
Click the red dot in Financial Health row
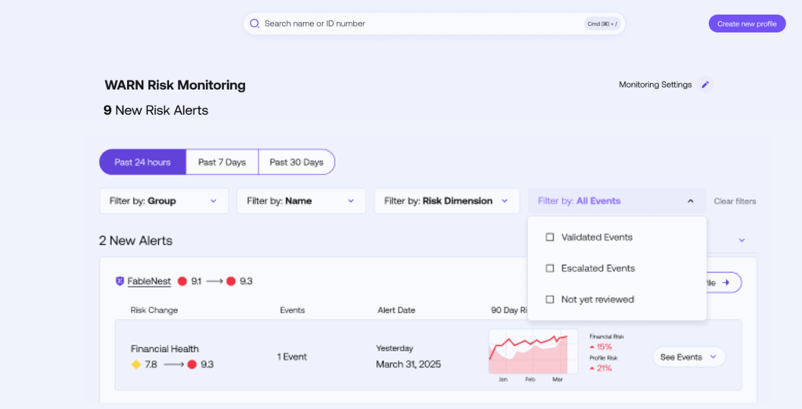point(192,364)
